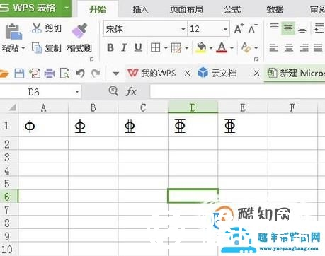Open print preview icon
This screenshot has height=256, width=325.
click(x=64, y=74)
